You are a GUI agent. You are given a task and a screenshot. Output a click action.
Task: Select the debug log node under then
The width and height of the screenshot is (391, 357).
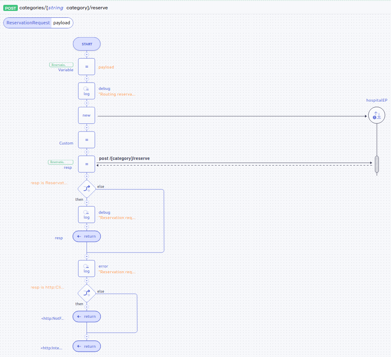click(87, 215)
